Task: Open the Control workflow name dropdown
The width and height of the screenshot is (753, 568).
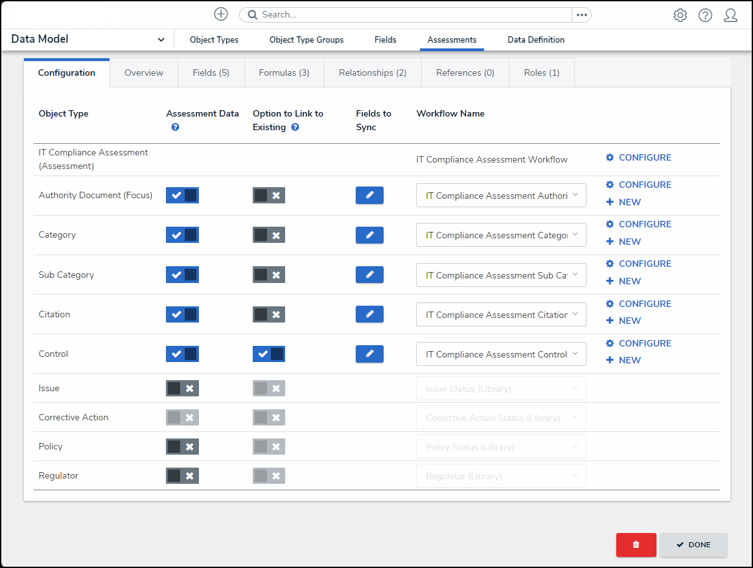Action: 501,354
